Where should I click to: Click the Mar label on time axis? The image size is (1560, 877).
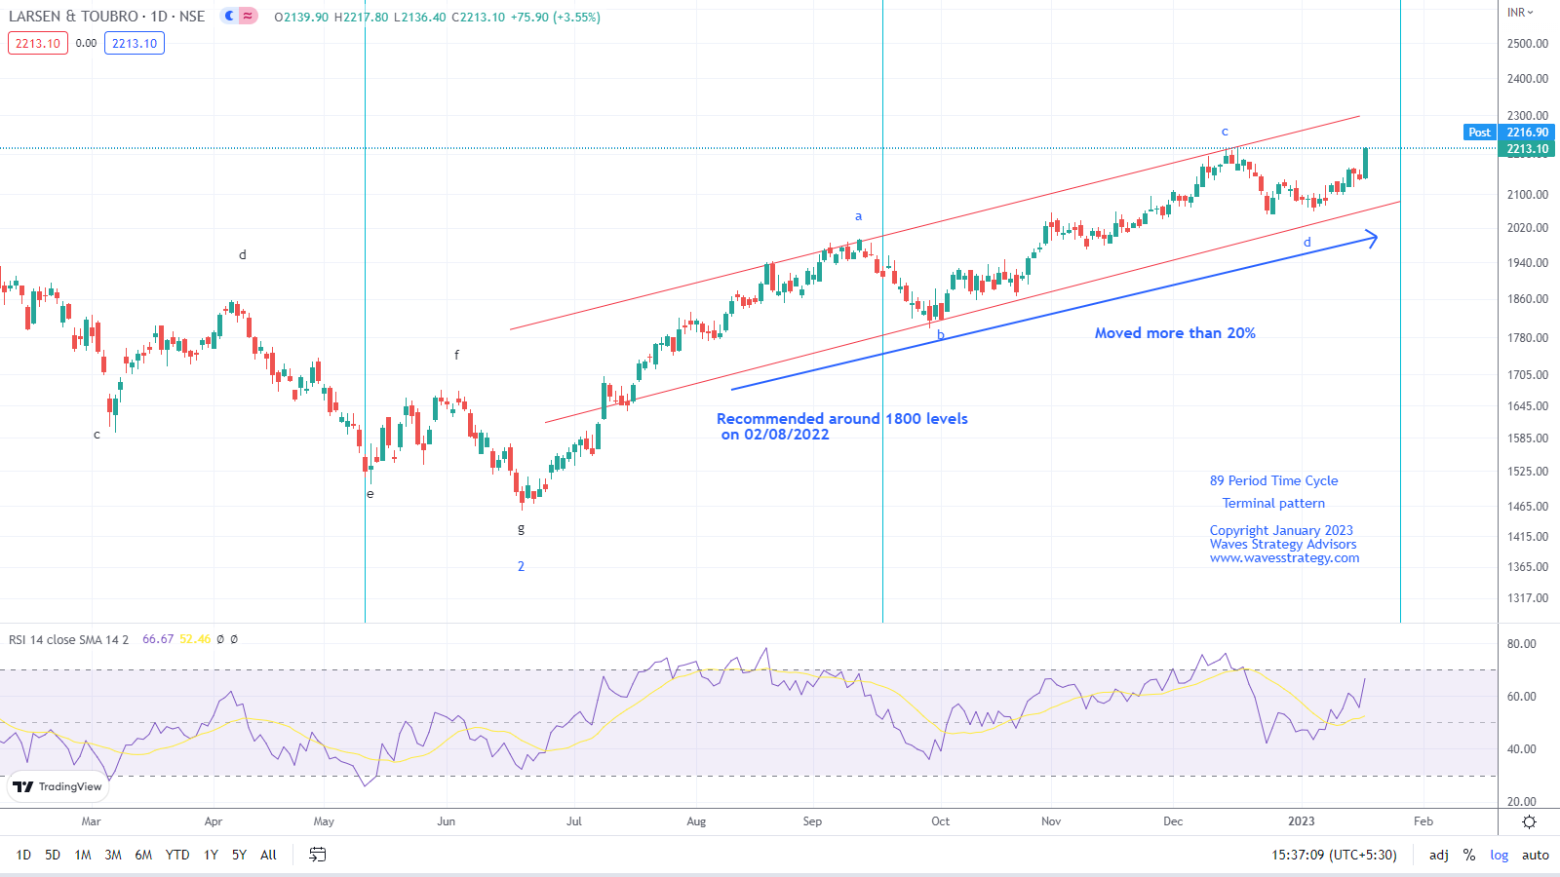point(91,821)
